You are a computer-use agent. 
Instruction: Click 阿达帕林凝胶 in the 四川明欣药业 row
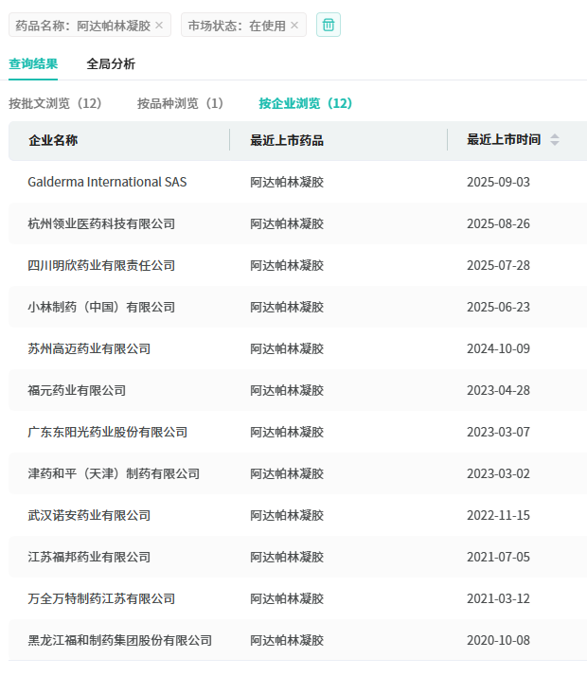coord(287,265)
